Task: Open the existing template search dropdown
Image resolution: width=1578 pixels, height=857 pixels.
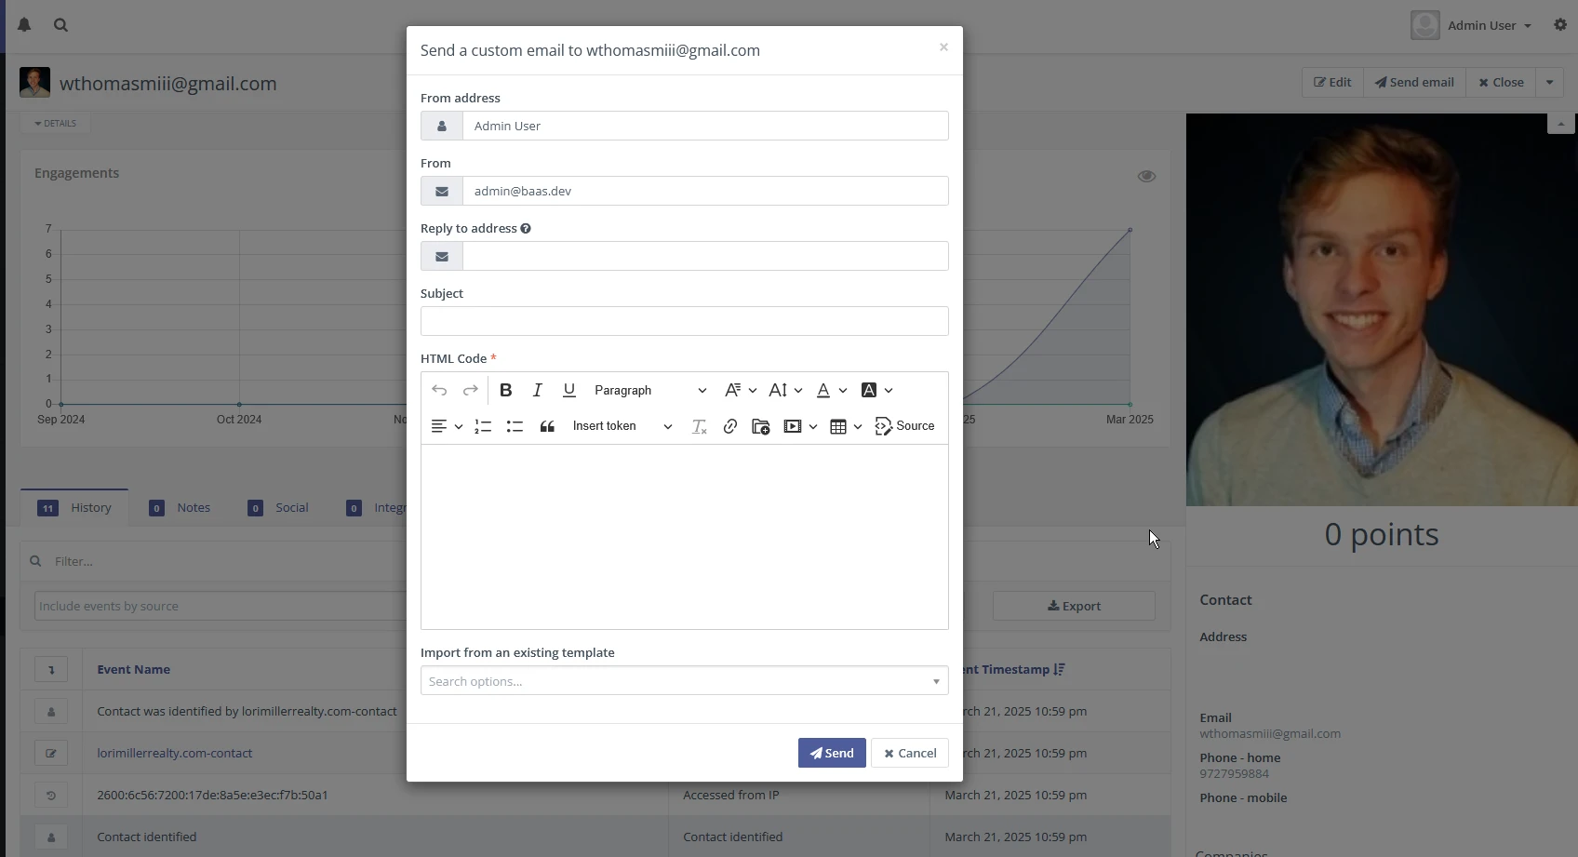Action: [684, 681]
